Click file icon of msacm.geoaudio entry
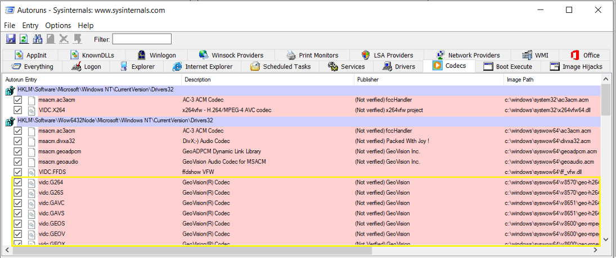This screenshot has width=616, height=258. point(32,162)
